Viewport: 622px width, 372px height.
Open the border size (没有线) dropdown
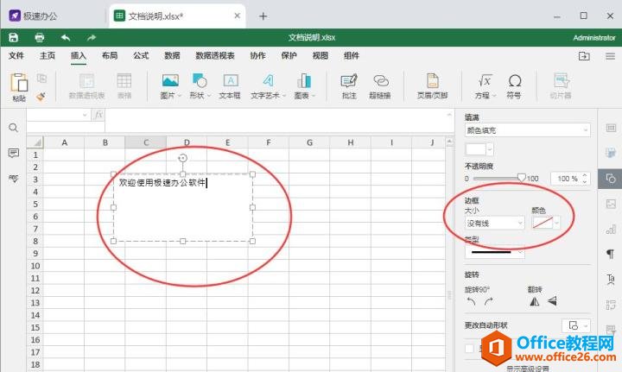click(x=495, y=223)
